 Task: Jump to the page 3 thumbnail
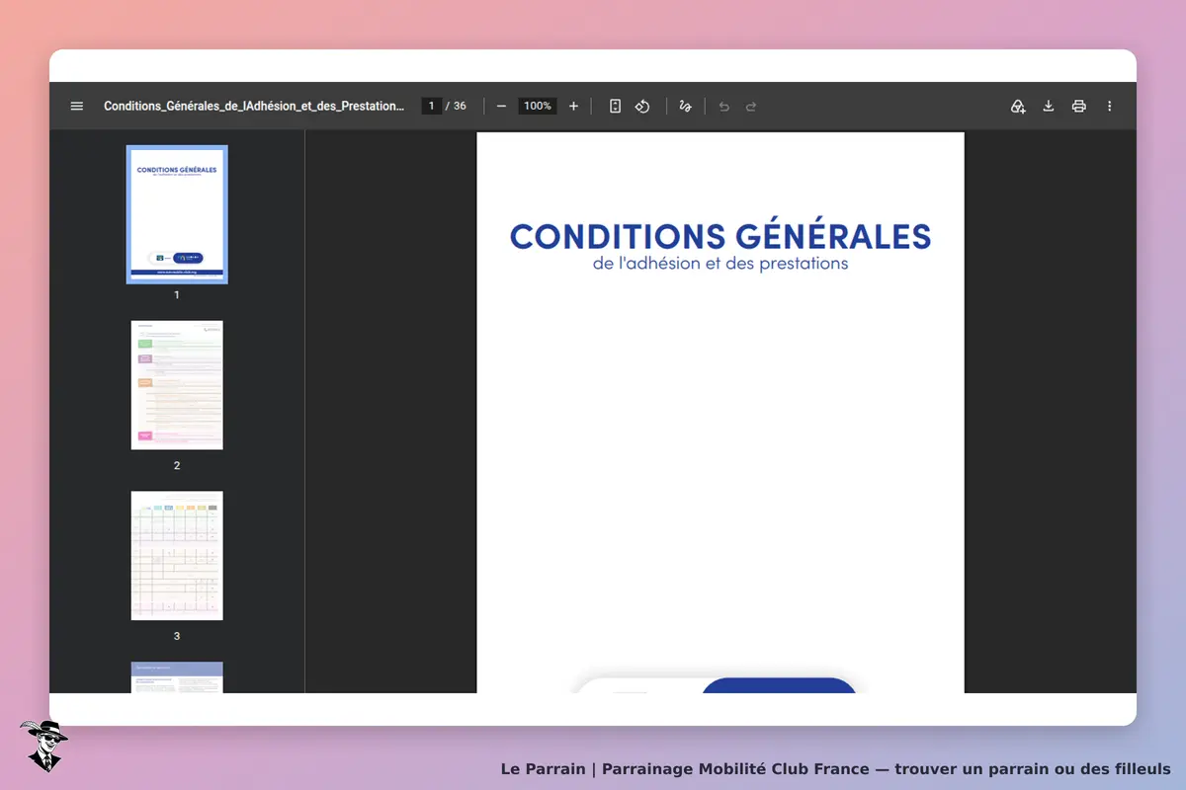[x=177, y=556]
